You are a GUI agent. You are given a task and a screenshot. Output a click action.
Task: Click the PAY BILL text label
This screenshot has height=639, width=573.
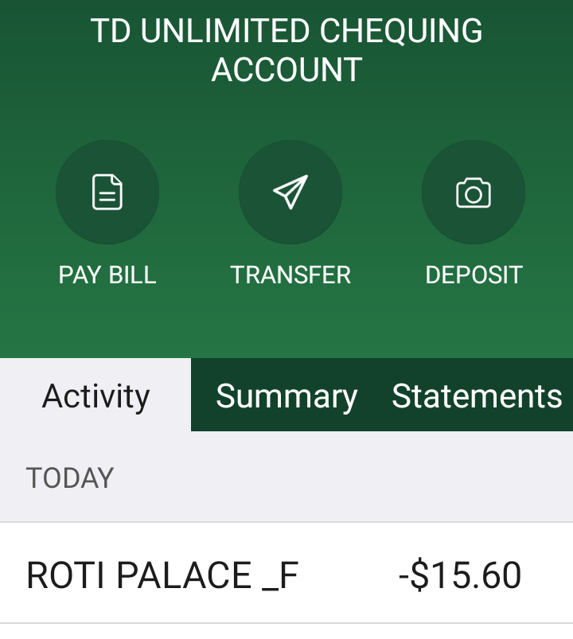107,275
